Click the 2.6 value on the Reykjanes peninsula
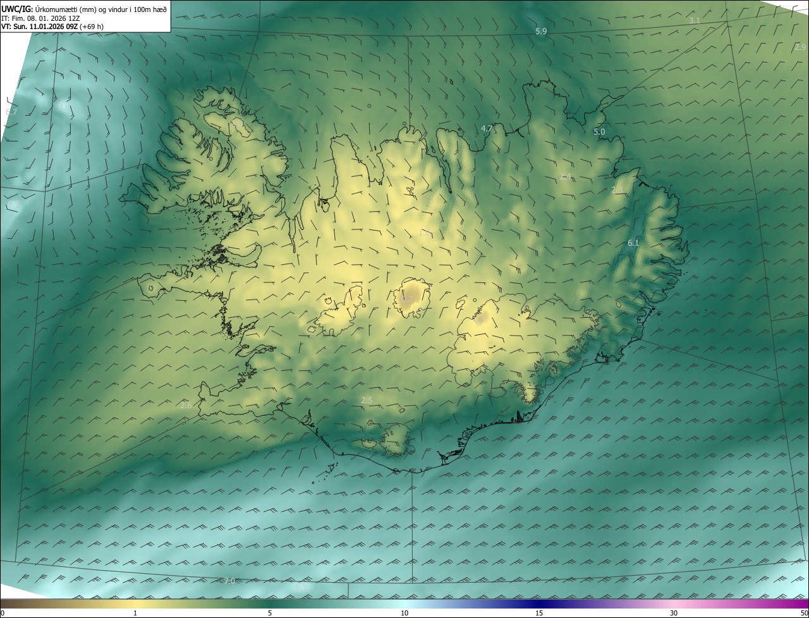809x618 pixels. 186,405
